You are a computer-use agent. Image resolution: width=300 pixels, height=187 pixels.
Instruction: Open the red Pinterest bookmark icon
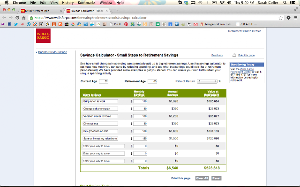coord(126,24)
